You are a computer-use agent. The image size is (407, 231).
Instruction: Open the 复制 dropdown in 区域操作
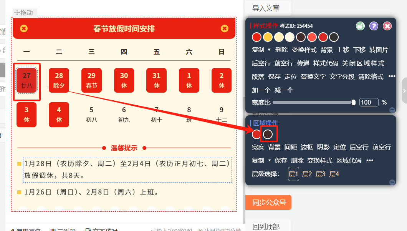coord(269,161)
